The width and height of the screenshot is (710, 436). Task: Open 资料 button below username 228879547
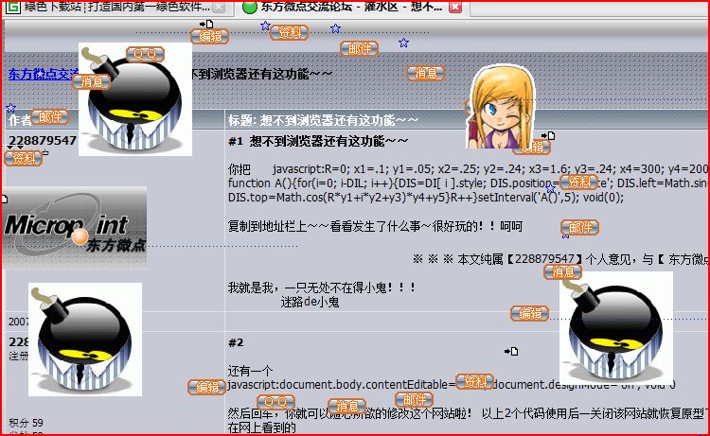tap(24, 158)
